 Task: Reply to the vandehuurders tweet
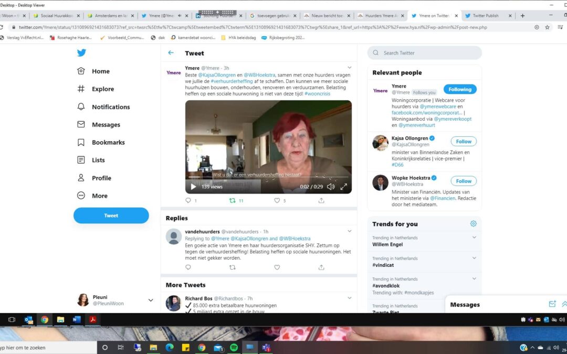pyautogui.click(x=188, y=267)
